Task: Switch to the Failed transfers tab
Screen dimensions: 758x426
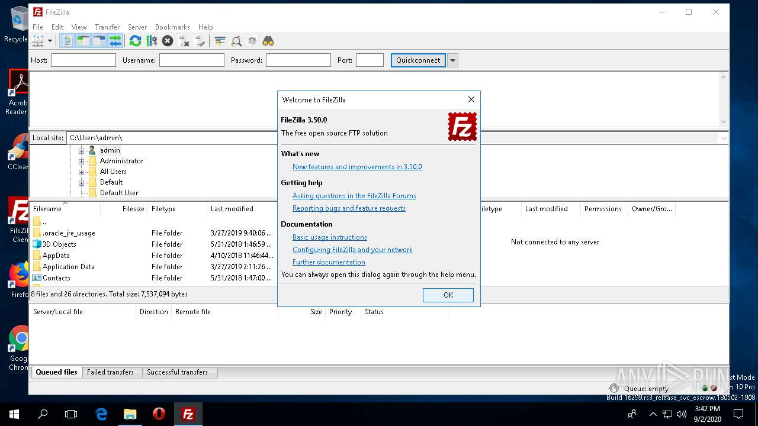Action: click(111, 372)
